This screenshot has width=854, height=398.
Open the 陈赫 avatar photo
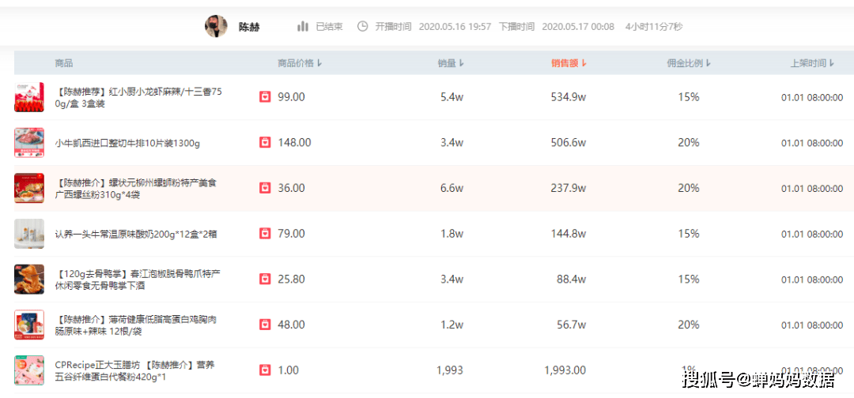(x=216, y=26)
